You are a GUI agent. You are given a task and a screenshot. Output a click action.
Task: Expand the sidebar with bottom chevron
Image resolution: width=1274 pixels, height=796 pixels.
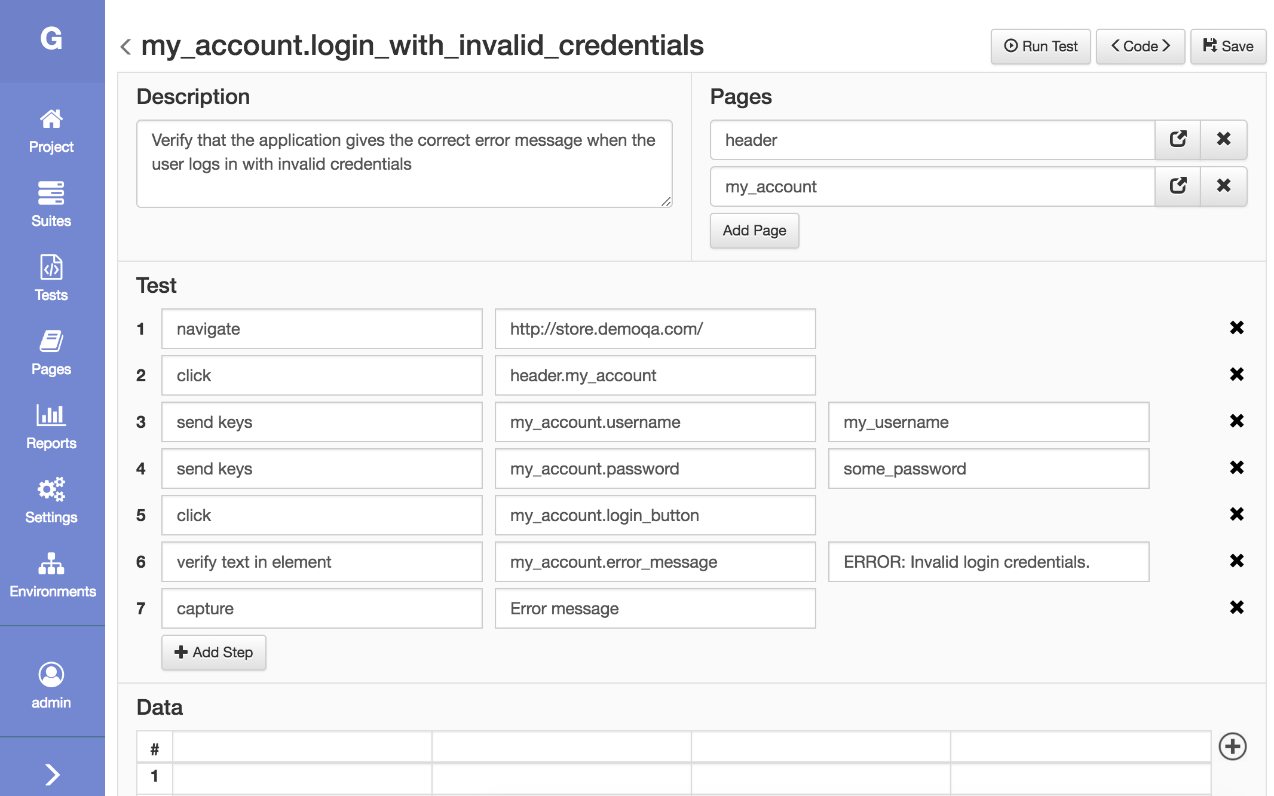53,774
